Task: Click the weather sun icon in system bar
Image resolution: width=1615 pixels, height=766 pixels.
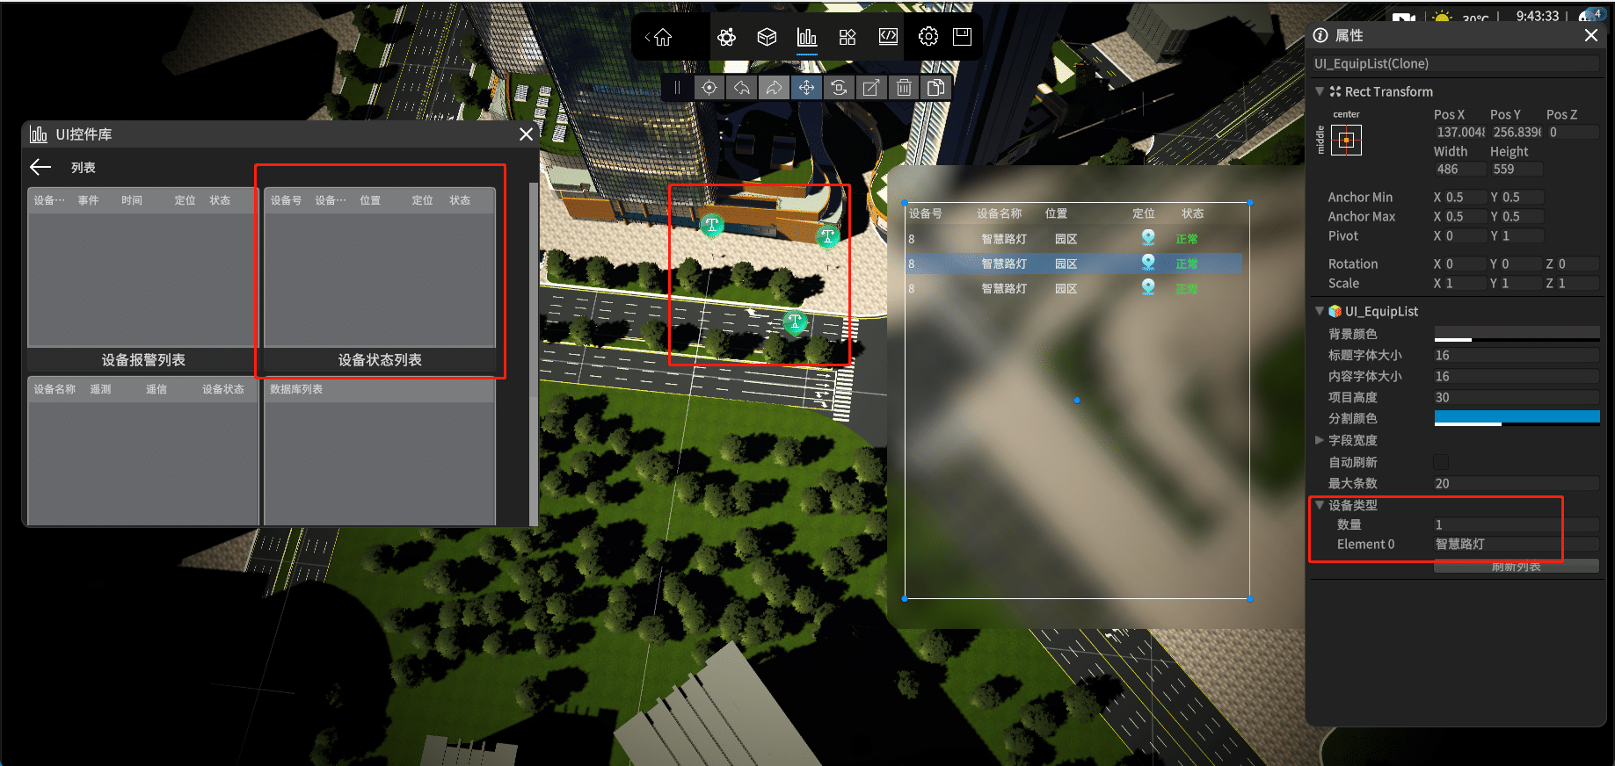Action: (1442, 17)
